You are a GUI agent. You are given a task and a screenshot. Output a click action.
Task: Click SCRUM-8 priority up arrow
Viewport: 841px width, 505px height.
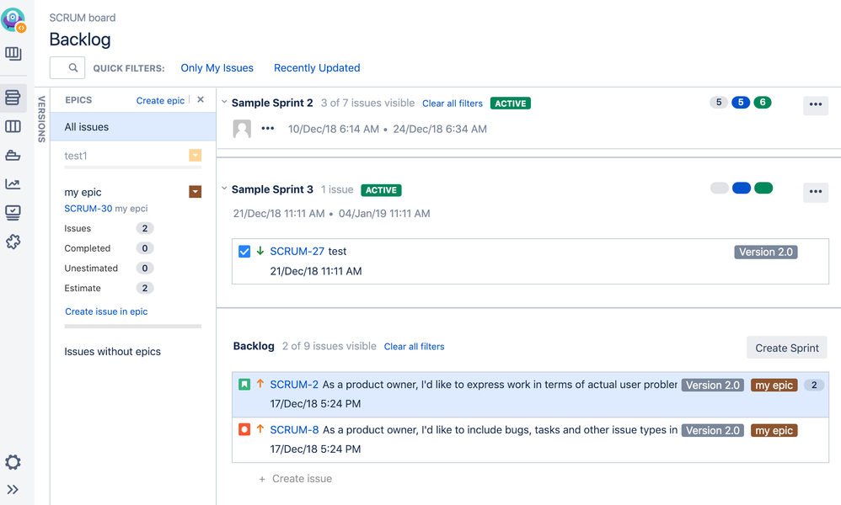[260, 429]
